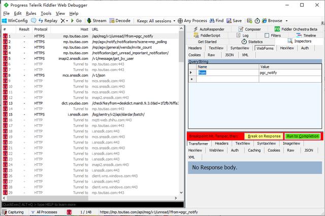Viewport: 325px width, 216px height.
Task: Switch to Composer tab
Action: 249,29
